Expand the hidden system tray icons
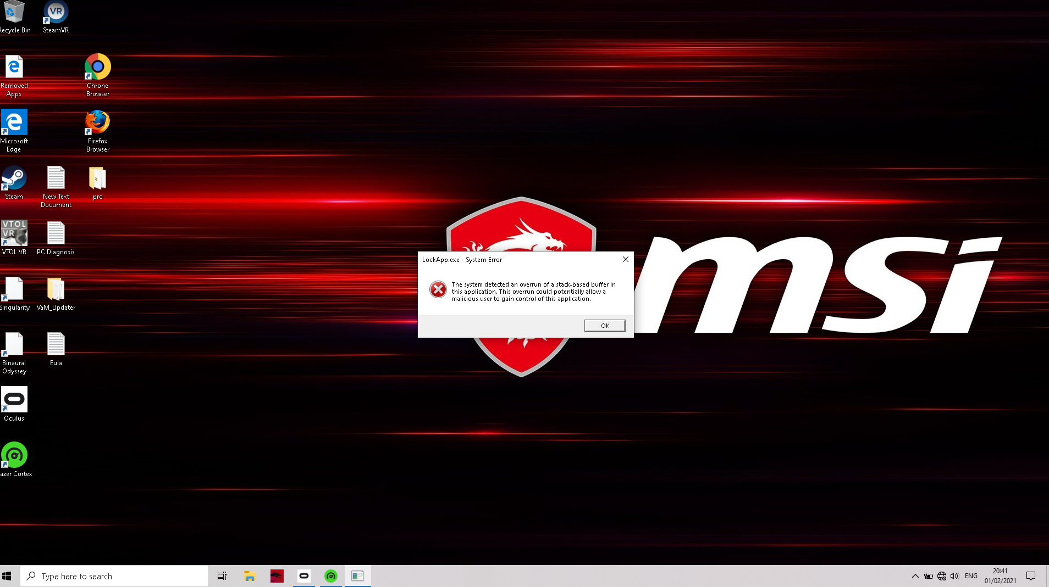Screen dimensions: 1049x587 click(915, 576)
